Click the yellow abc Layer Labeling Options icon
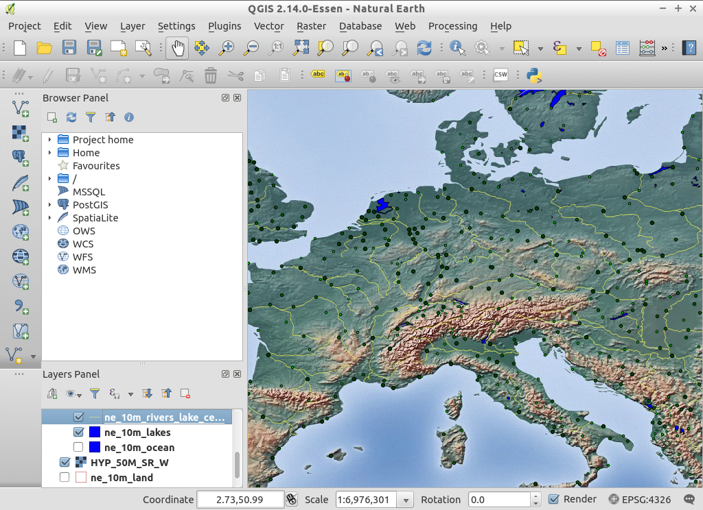Viewport: 703px width, 510px height. pyautogui.click(x=319, y=74)
